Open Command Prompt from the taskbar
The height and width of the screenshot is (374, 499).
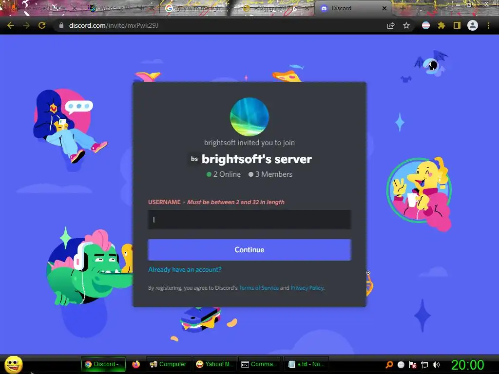point(259,364)
